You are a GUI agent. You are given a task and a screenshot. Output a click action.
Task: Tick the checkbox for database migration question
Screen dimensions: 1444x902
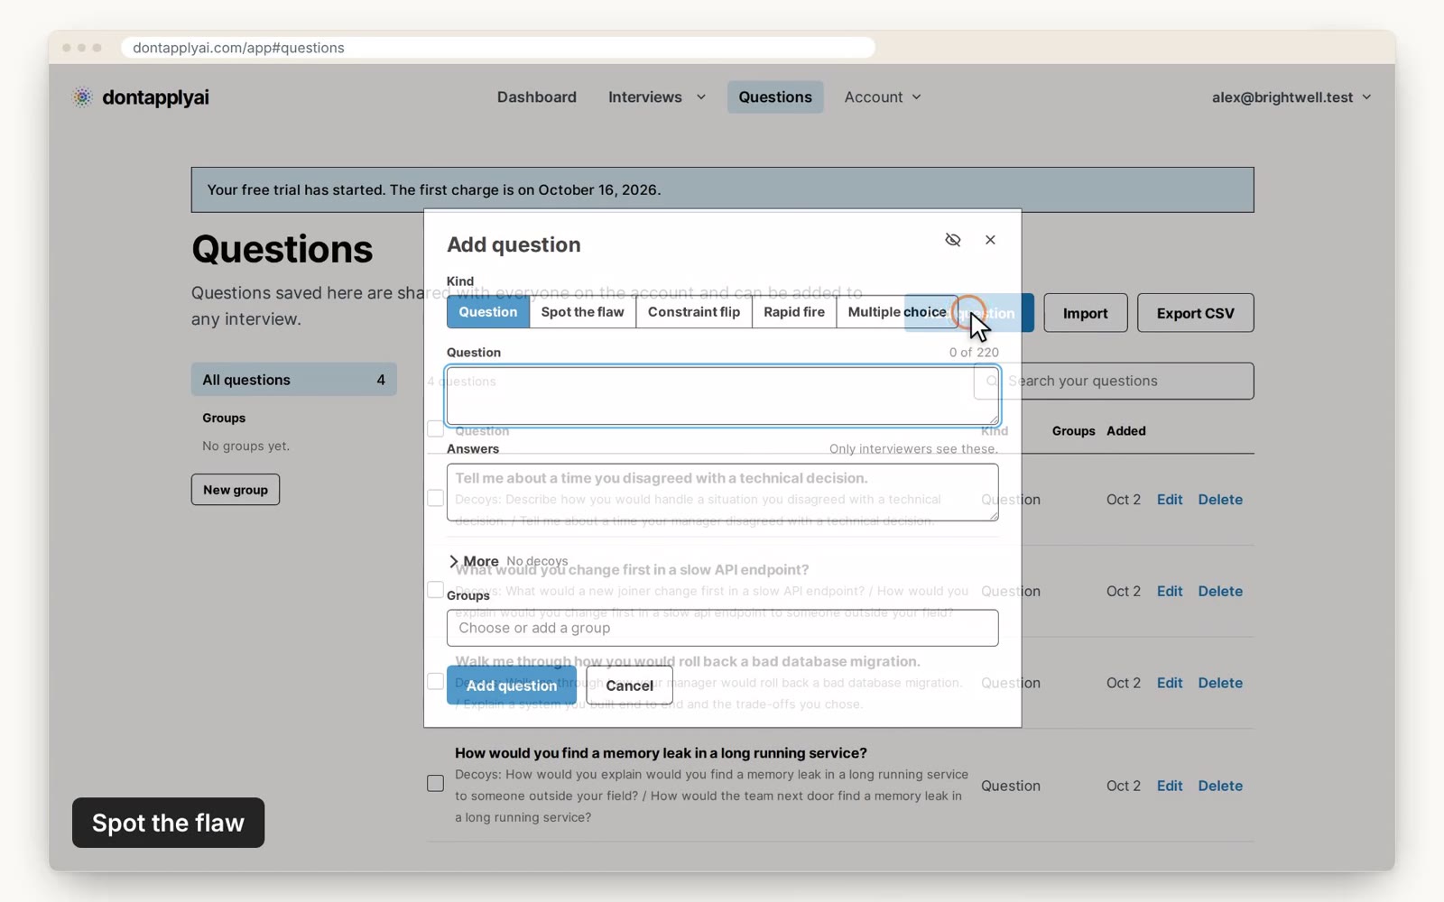pos(435,682)
